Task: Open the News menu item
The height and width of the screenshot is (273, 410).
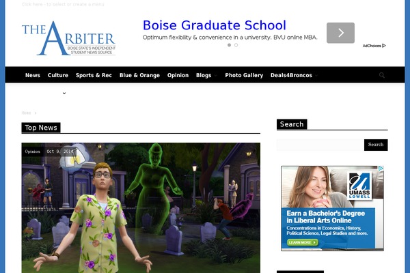Action: pyautogui.click(x=33, y=75)
